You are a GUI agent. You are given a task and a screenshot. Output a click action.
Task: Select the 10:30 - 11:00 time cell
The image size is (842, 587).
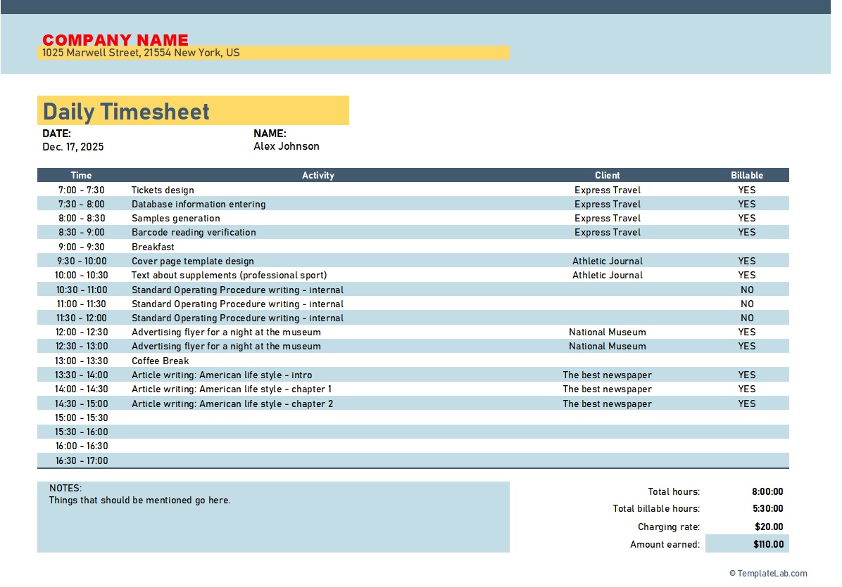click(82, 290)
